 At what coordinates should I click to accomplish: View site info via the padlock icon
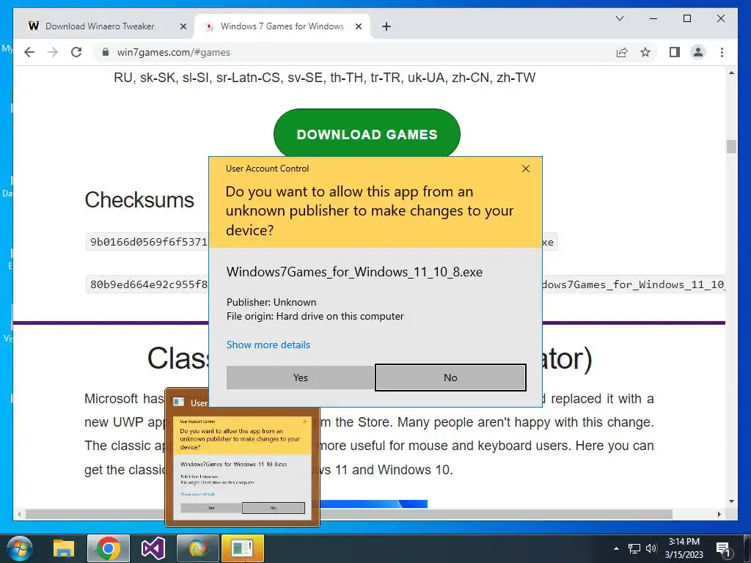[106, 52]
